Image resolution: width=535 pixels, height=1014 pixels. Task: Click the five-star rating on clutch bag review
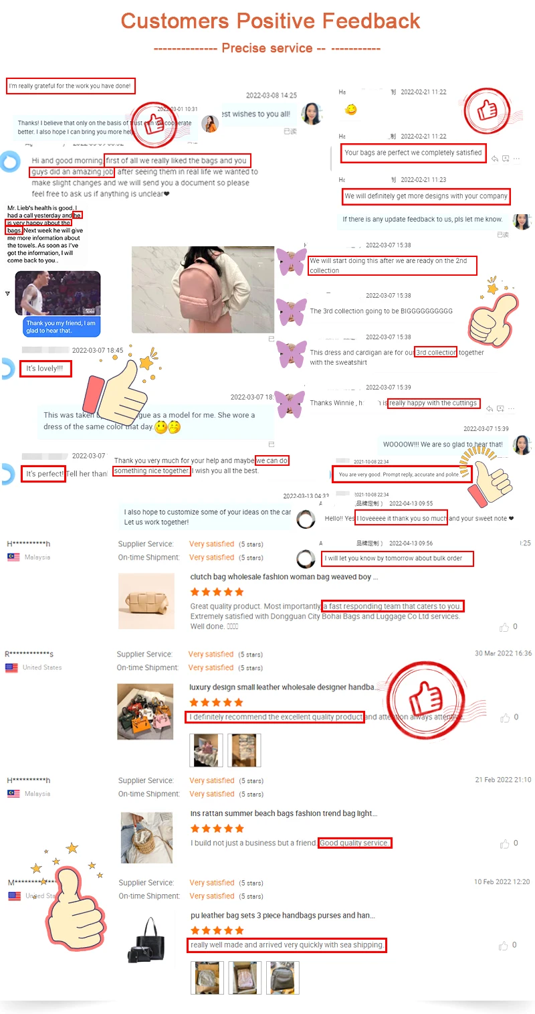pyautogui.click(x=217, y=592)
